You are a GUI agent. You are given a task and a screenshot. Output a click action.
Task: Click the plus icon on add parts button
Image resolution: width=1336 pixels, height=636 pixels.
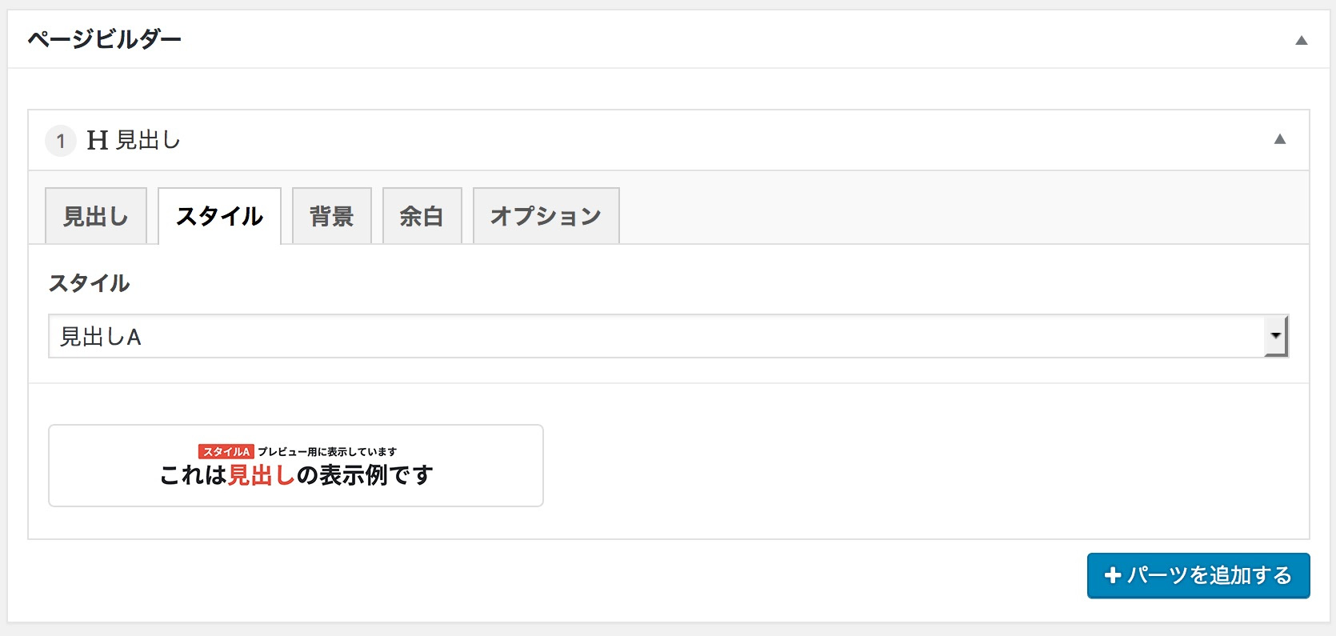1112,575
